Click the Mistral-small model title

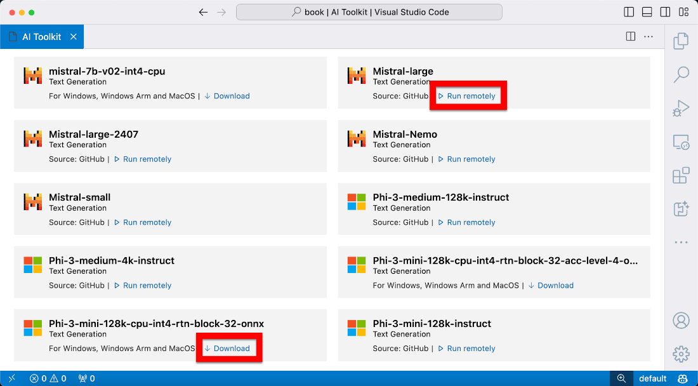[x=80, y=197]
